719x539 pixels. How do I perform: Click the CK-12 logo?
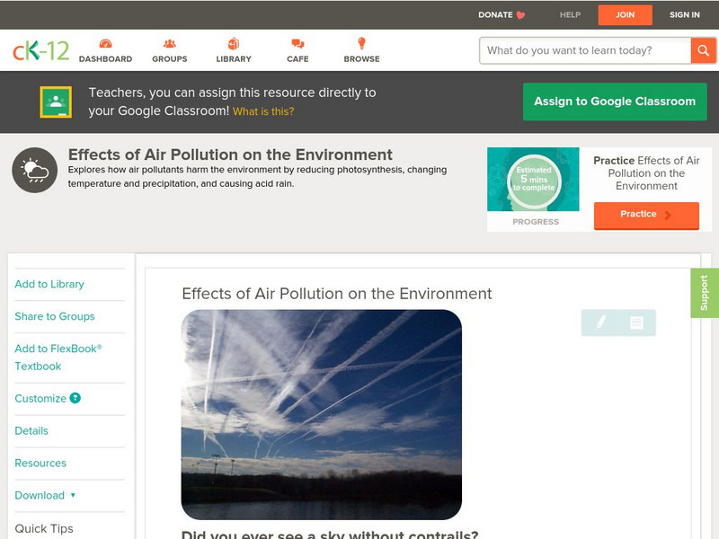tap(40, 50)
